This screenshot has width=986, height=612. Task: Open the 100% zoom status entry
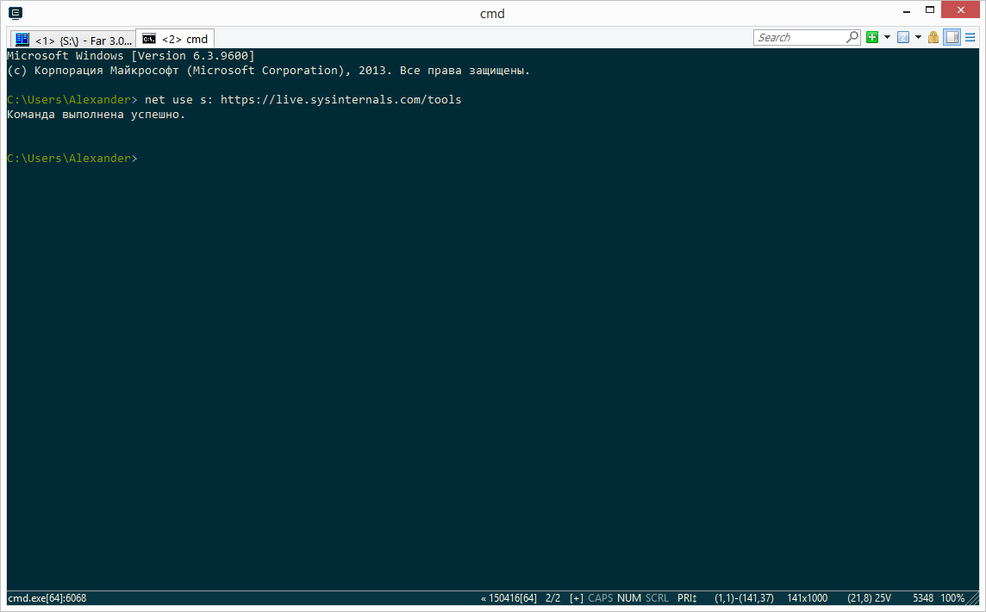(x=952, y=598)
